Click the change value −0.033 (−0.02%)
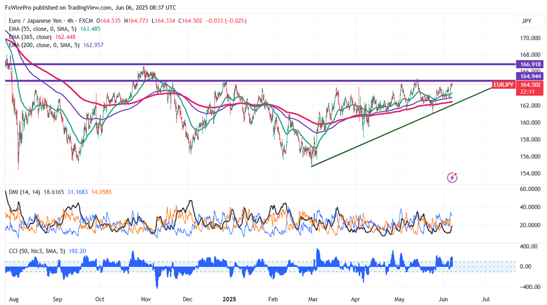 click(226, 21)
